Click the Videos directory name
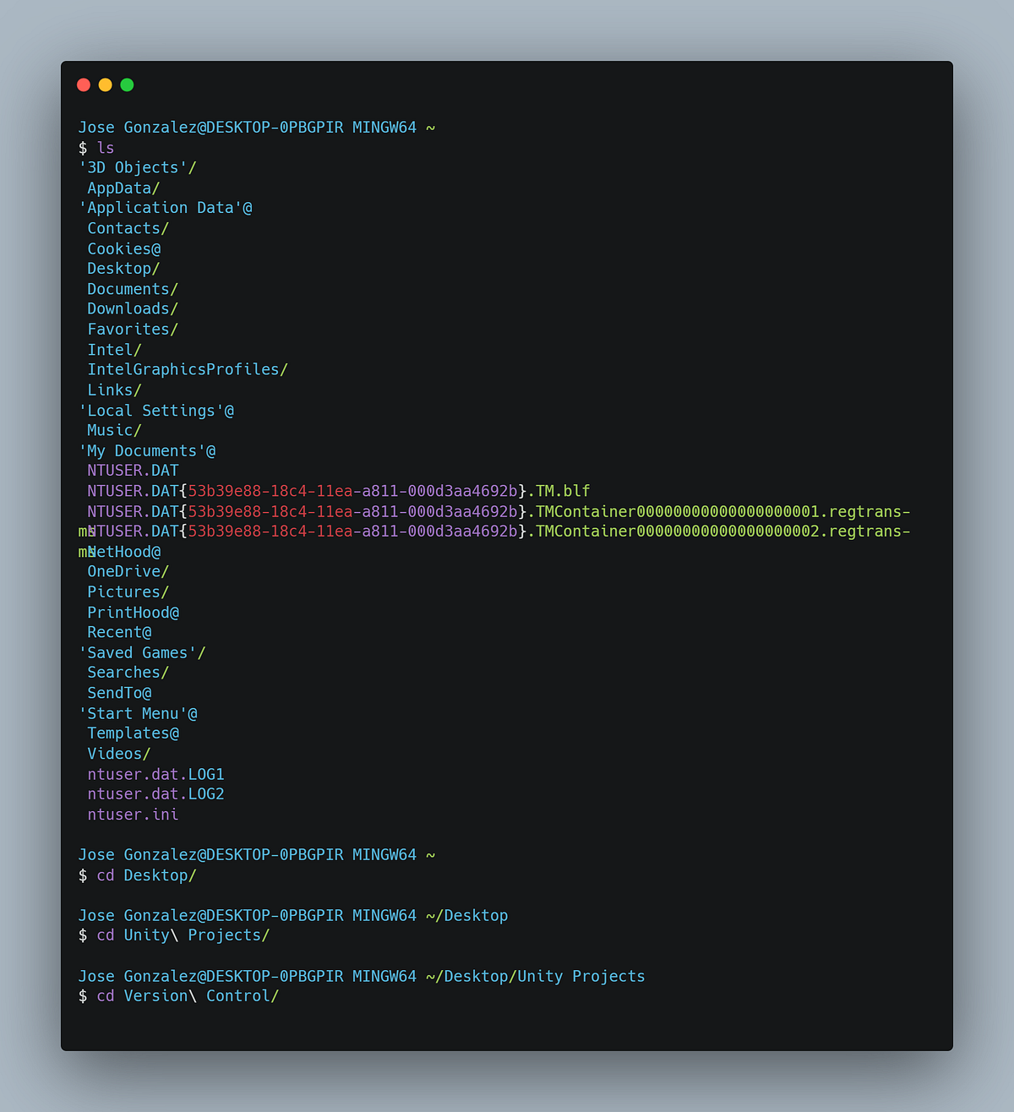The height and width of the screenshot is (1112, 1014). [115, 753]
